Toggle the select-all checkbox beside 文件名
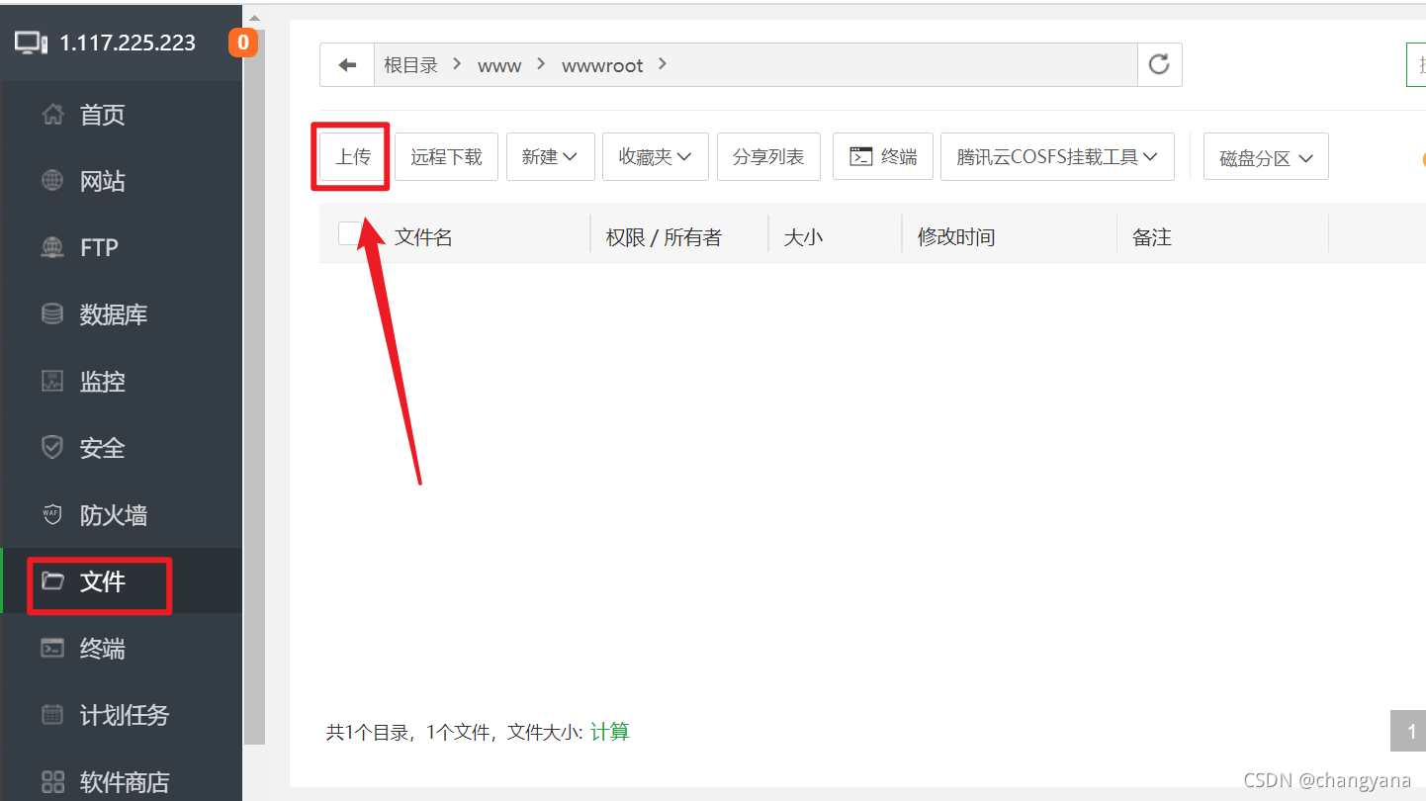 [x=350, y=233]
